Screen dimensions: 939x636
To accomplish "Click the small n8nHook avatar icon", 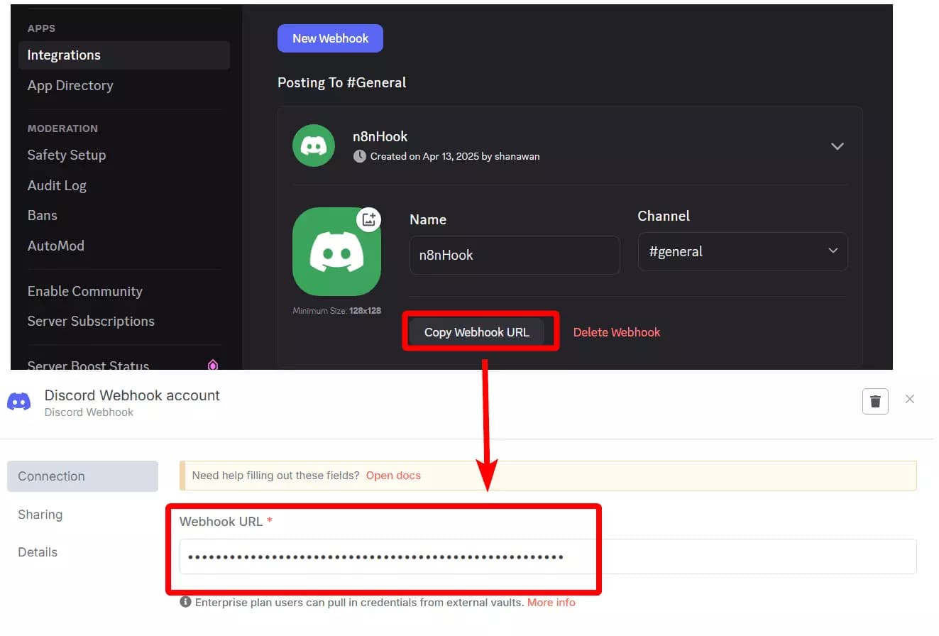I will click(x=314, y=146).
